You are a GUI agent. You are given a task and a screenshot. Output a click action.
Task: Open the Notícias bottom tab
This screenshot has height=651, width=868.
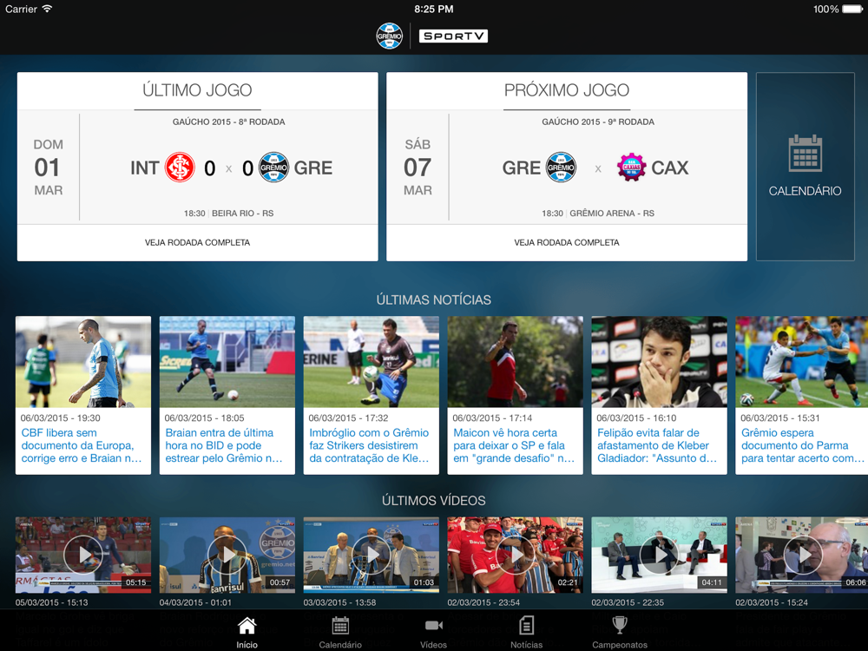527,632
